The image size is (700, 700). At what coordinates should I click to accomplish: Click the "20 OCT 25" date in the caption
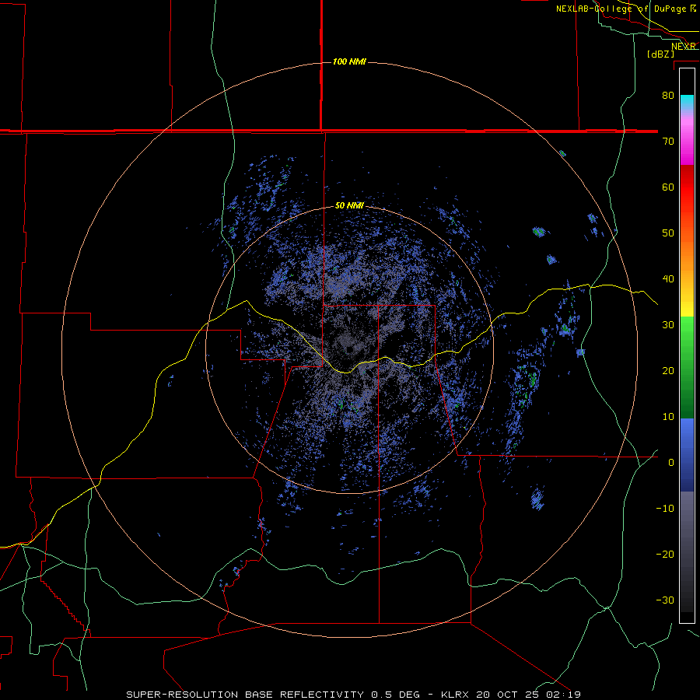click(x=509, y=695)
